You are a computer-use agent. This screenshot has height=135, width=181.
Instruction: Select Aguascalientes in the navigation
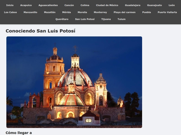pyautogui.click(x=48, y=5)
